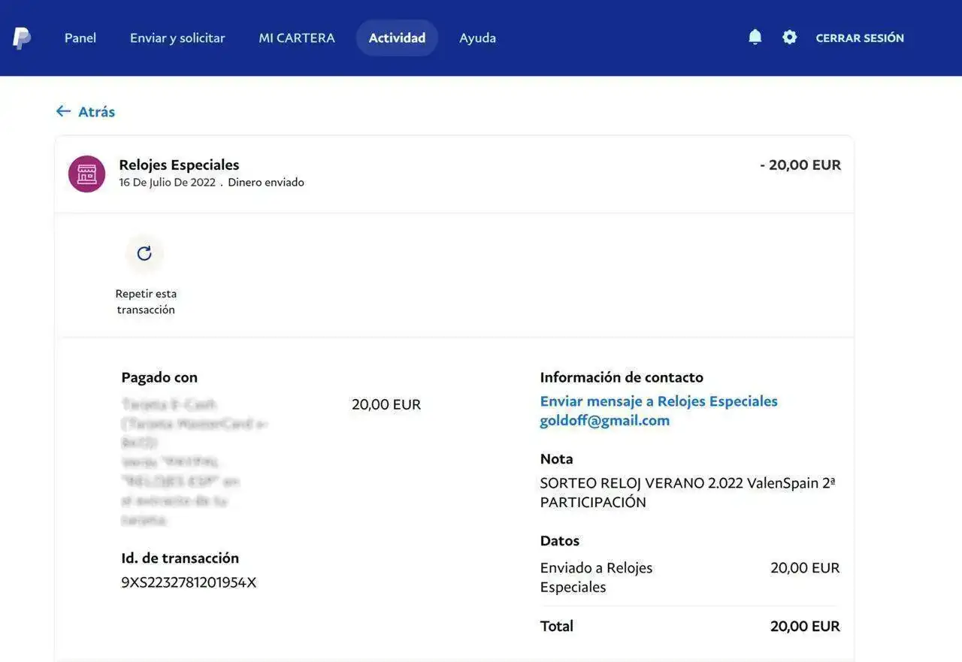Screen dimensions: 962x662
Task: Click the Datos heading
Action: point(560,540)
